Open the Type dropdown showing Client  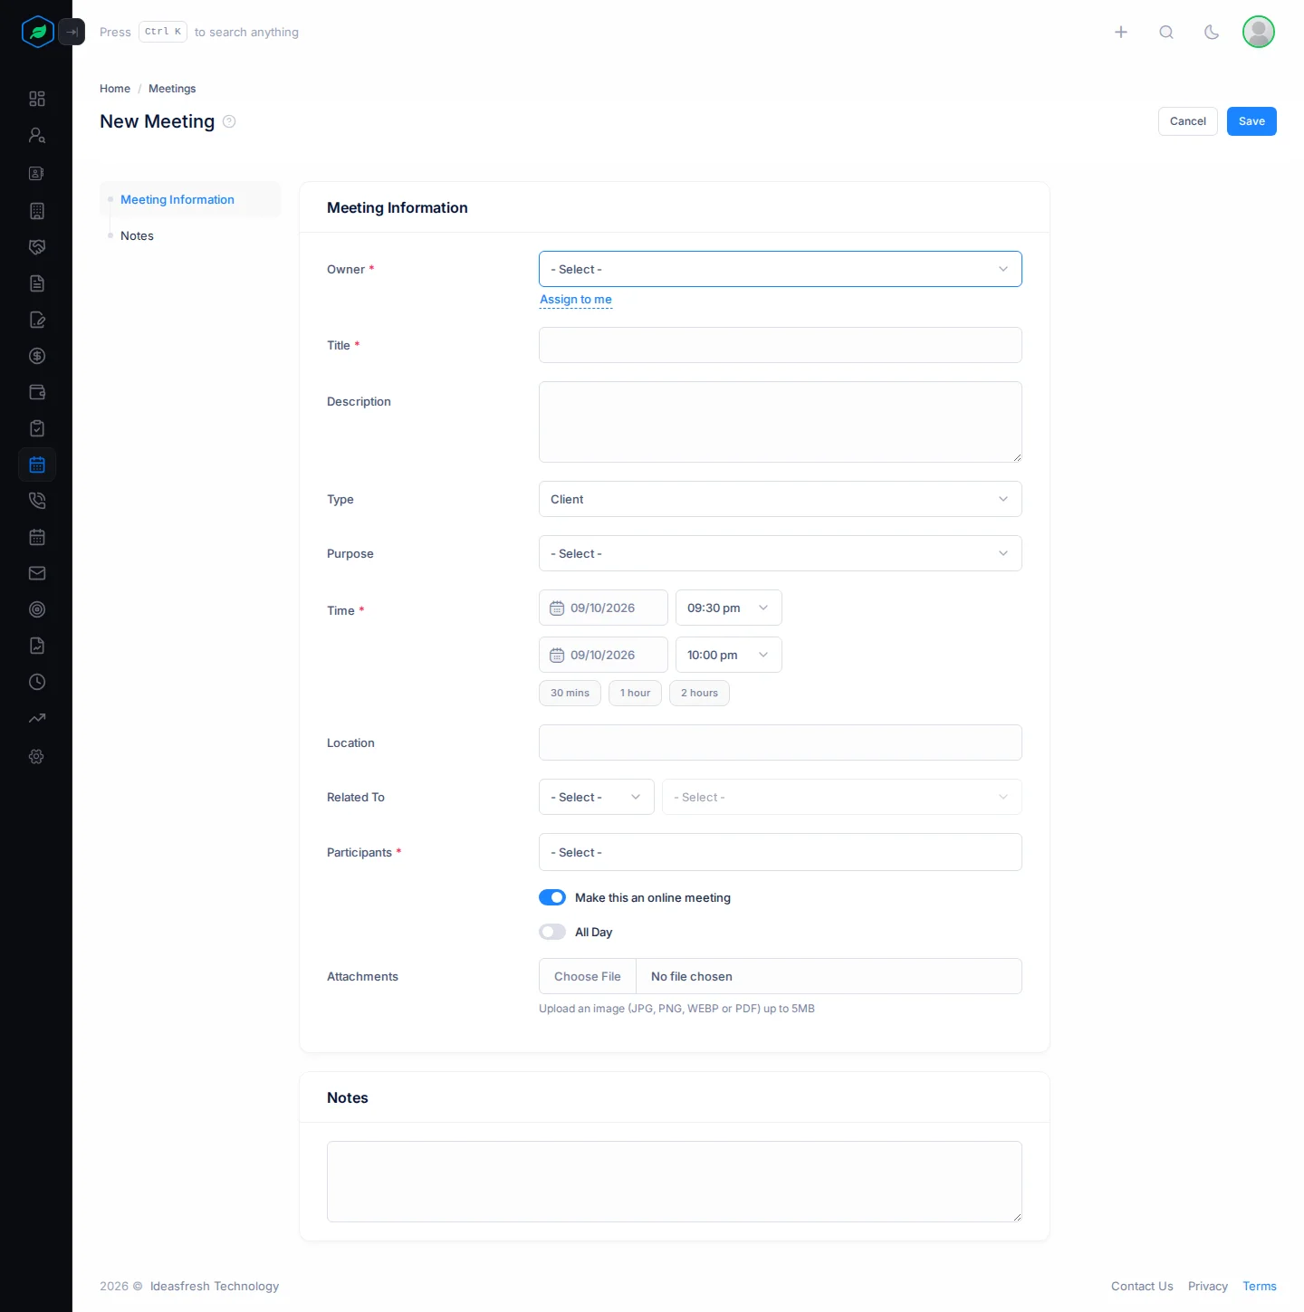click(x=781, y=499)
